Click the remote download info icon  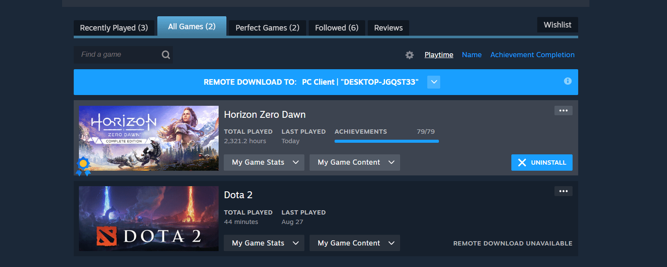click(x=568, y=81)
